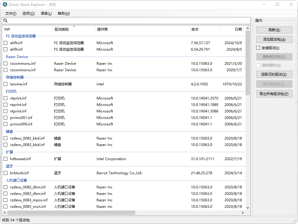Click the scroll down arrow of driver list
298x224 pixels.
coord(248,208)
